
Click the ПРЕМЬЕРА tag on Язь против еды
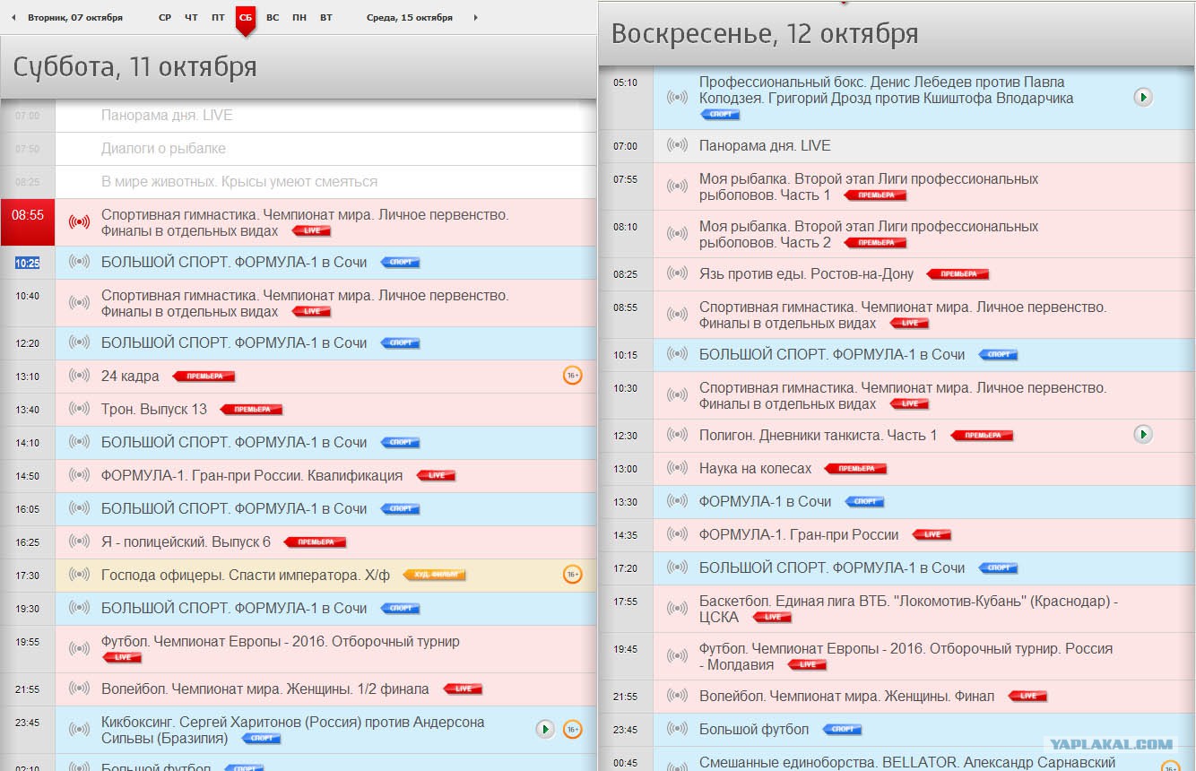(958, 274)
